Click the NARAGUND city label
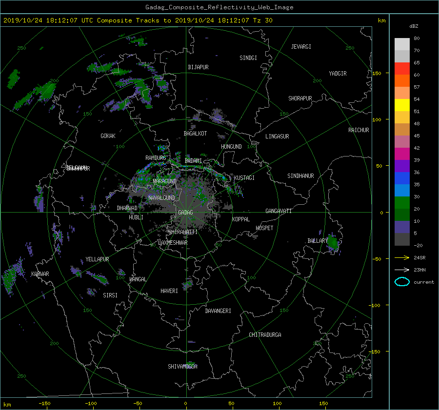The image size is (439, 410). pyautogui.click(x=165, y=181)
